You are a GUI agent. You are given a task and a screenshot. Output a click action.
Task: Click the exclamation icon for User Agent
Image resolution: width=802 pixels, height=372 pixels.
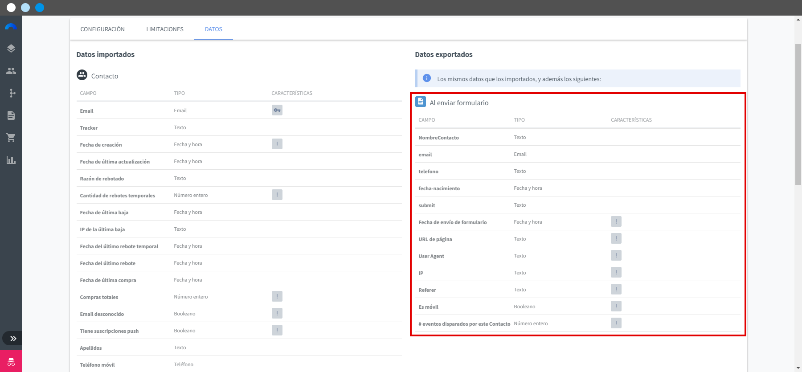coord(616,255)
